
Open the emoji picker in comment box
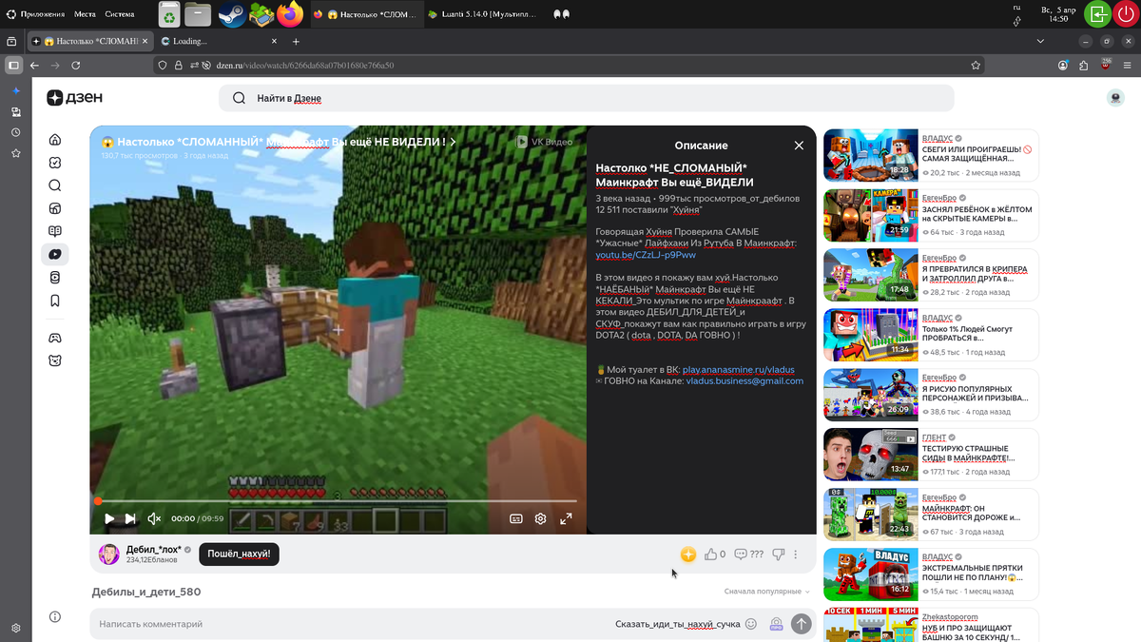point(751,624)
